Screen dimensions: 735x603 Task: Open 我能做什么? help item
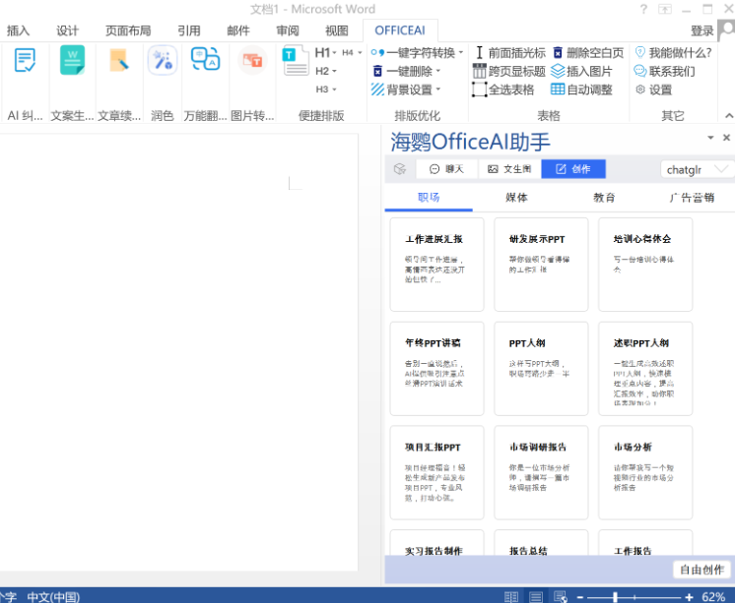click(x=673, y=53)
